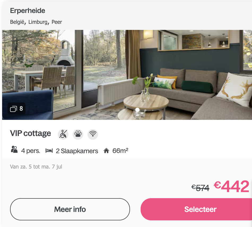Click the Peer location link
The height and width of the screenshot is (227, 252).
(x=57, y=22)
